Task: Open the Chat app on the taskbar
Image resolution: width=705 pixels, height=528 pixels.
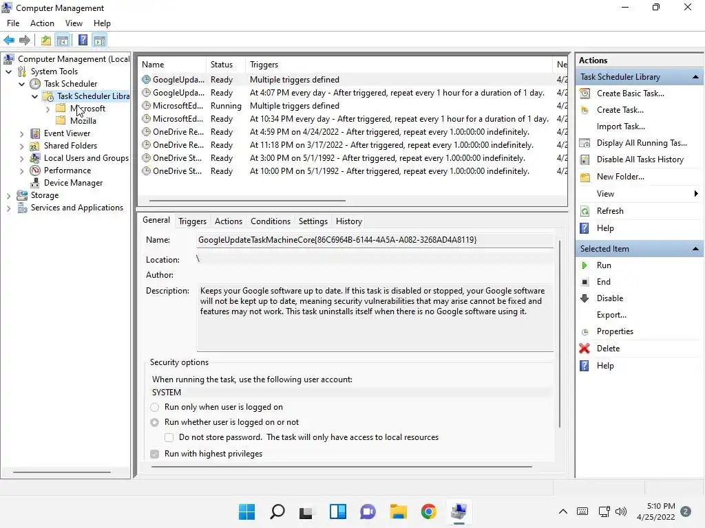Action: point(368,511)
